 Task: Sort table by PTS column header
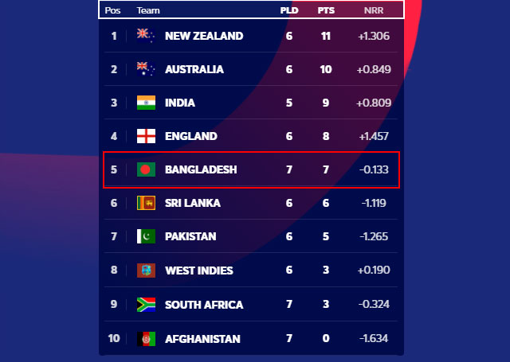point(326,10)
